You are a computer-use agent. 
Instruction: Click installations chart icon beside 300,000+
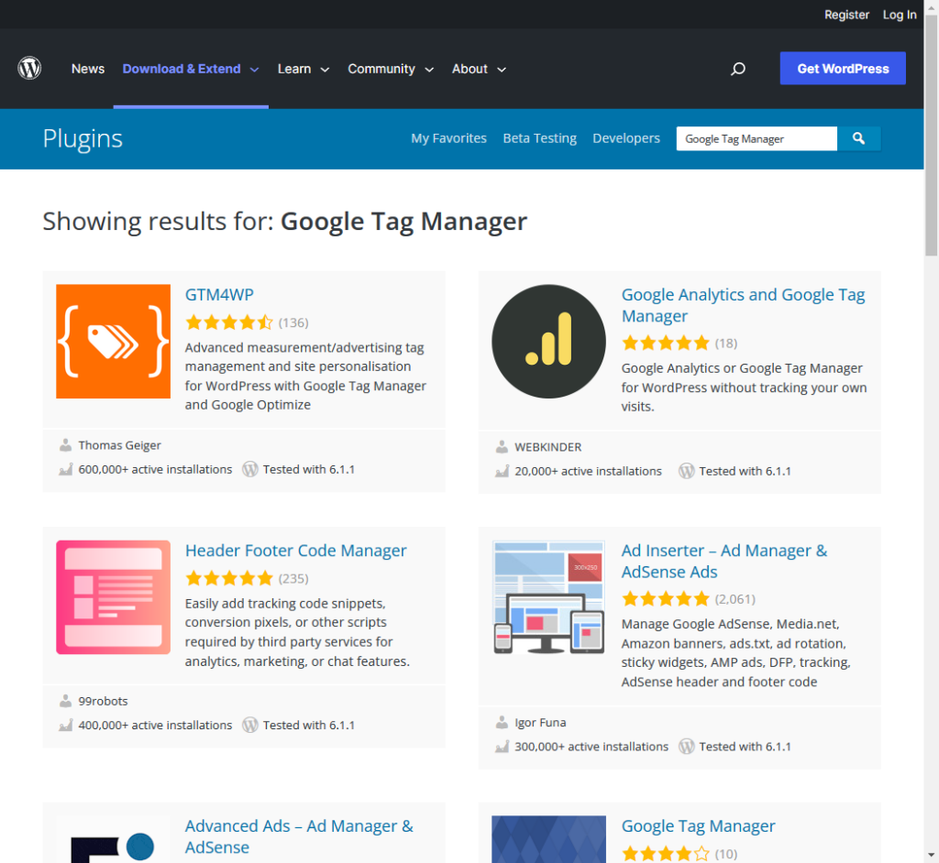pos(502,747)
